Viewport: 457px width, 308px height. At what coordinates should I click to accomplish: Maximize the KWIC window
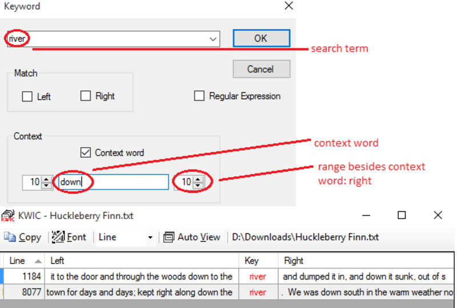[x=402, y=215]
